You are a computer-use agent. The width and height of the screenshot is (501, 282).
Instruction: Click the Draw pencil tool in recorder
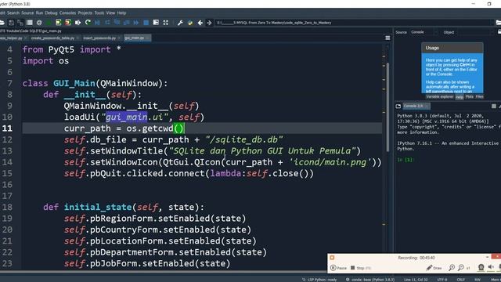coord(434,268)
